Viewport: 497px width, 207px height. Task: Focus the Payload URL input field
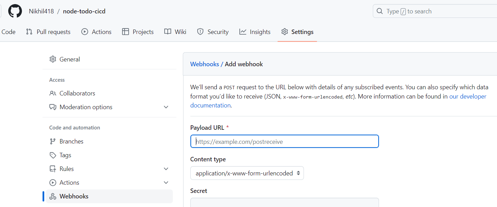pos(284,141)
